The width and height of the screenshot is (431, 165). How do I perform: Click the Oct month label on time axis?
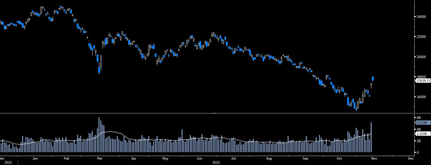[340, 158]
